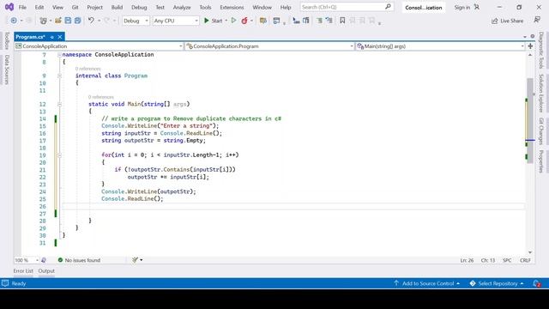Screen dimensions: 549x309
Task: Toggle a bookmark with the Bookmark icon
Action: [x=342, y=21]
